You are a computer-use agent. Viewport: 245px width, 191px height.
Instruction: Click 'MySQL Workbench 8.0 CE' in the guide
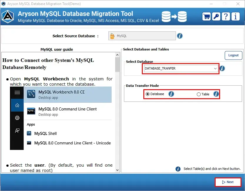pos(62,92)
